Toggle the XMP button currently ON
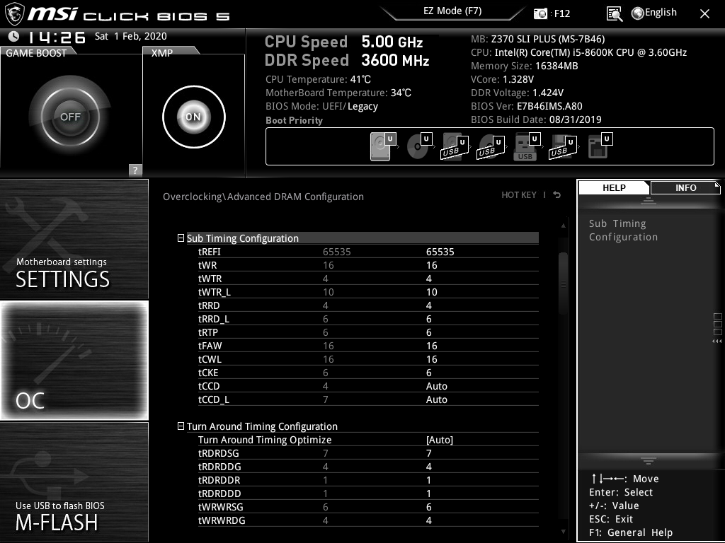This screenshot has height=543, width=725. (194, 117)
